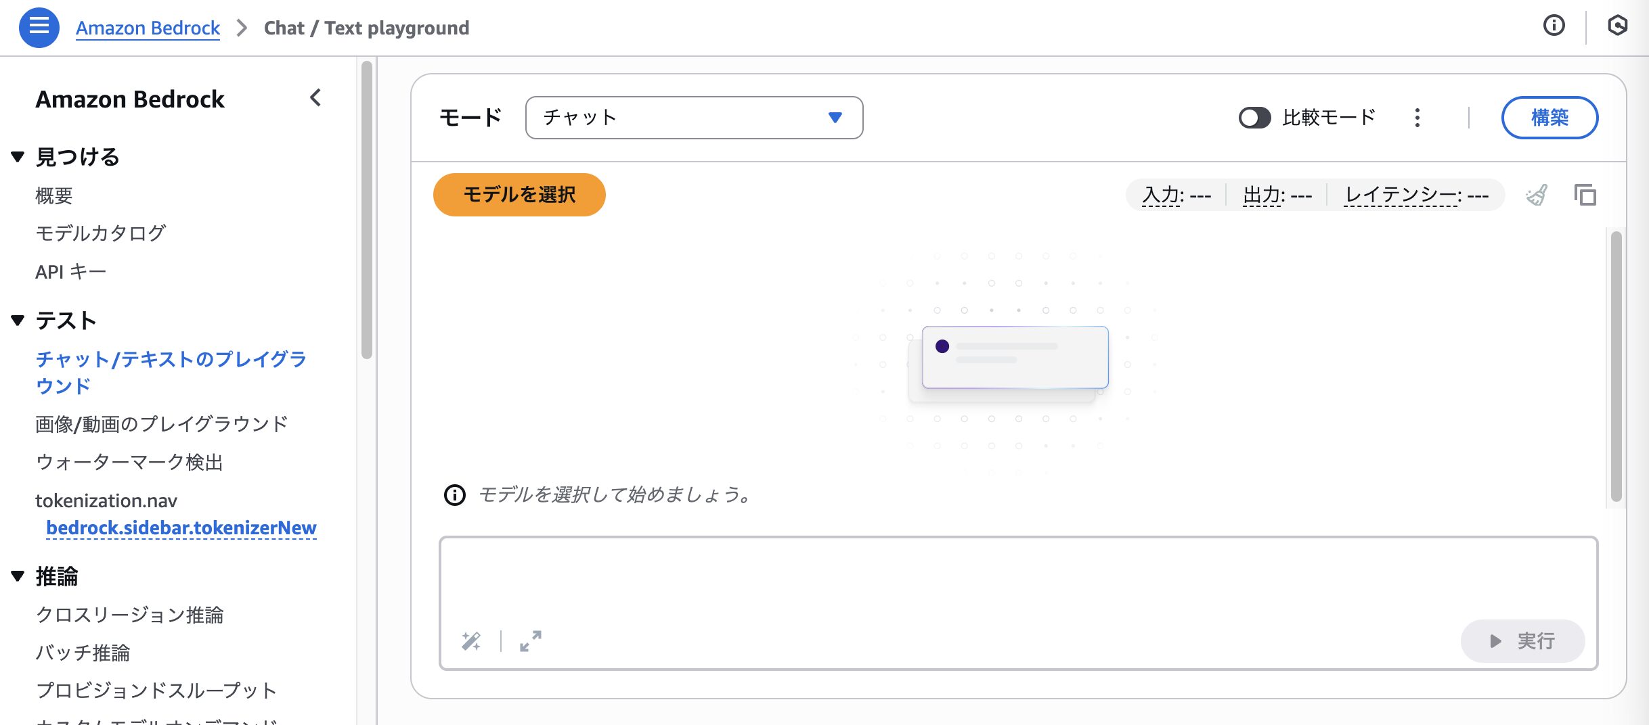1649x725 pixels.
Task: Collapse the Amazon Bedrock sidebar
Action: click(315, 98)
